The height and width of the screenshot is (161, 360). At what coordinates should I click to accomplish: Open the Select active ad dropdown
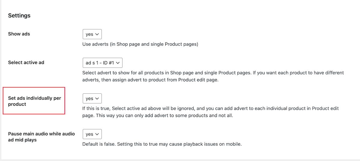(102, 63)
